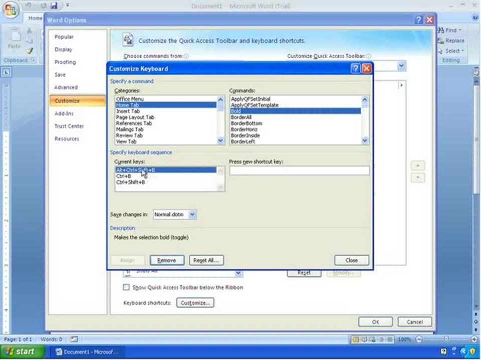The width and height of the screenshot is (481, 360).
Task: Click the Replace icon in Editing group
Action: 441,40
